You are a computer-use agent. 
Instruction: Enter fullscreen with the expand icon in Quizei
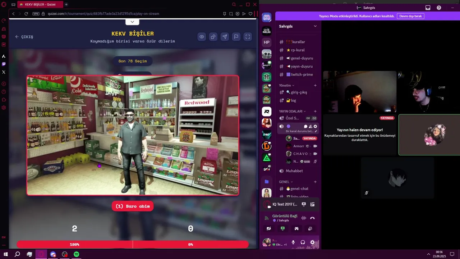tap(248, 37)
